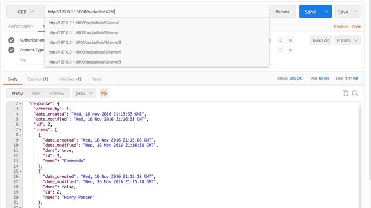Uncheck the Content-Type header checkbox
The image size is (371, 208).
12,50
